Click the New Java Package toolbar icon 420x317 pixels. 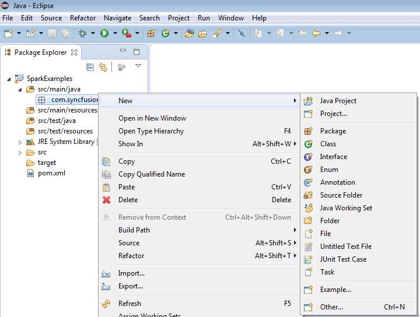click(x=151, y=33)
